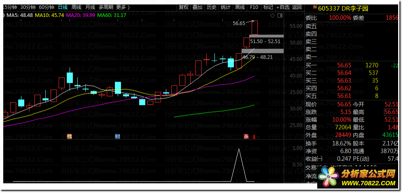Click the 51.50 - 52.51 gap label
The image size is (403, 193).
click(265, 41)
